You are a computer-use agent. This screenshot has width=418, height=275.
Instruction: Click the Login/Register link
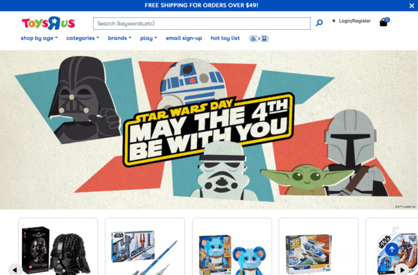pyautogui.click(x=354, y=20)
